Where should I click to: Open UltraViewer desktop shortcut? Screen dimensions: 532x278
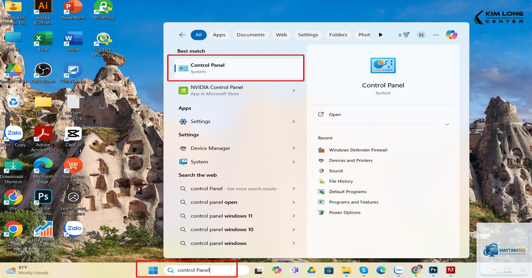tap(73, 73)
